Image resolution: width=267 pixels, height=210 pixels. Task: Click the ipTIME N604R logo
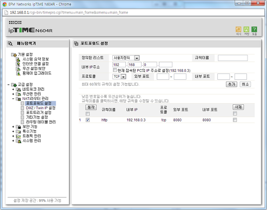pyautogui.click(x=30, y=30)
